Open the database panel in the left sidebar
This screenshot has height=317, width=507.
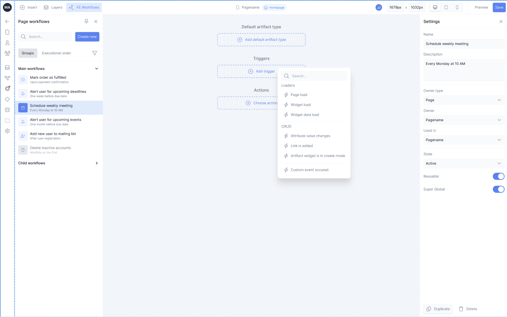[7, 67]
